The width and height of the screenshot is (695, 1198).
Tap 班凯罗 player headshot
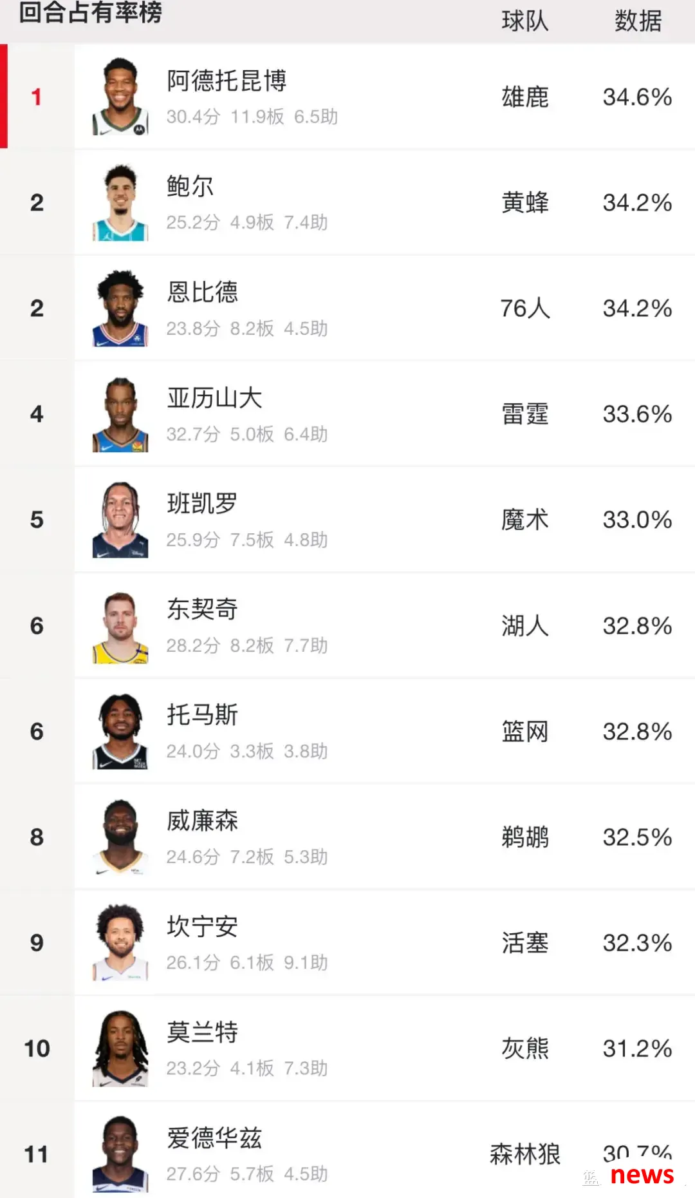click(x=120, y=519)
